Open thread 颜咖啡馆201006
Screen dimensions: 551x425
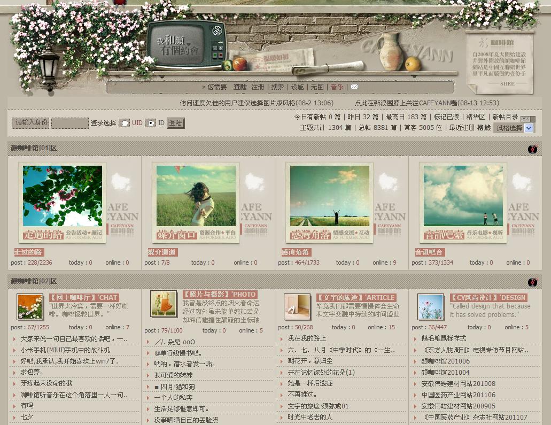point(445,361)
